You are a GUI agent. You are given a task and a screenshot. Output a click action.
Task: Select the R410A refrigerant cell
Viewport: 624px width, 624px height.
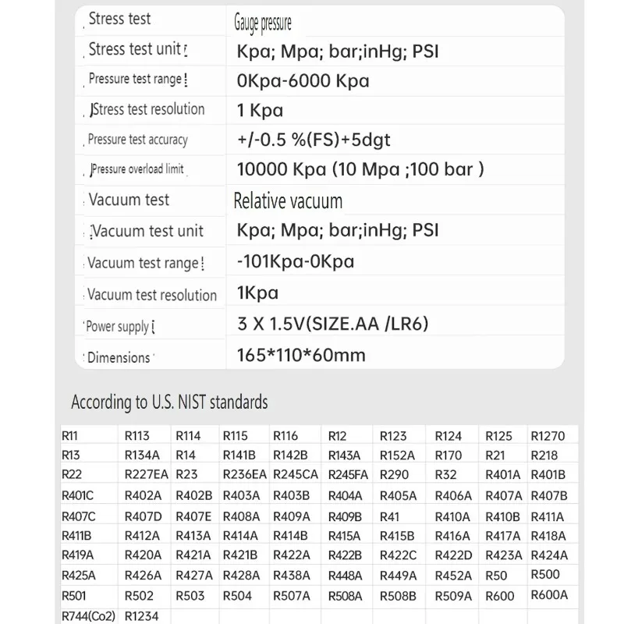[452, 516]
